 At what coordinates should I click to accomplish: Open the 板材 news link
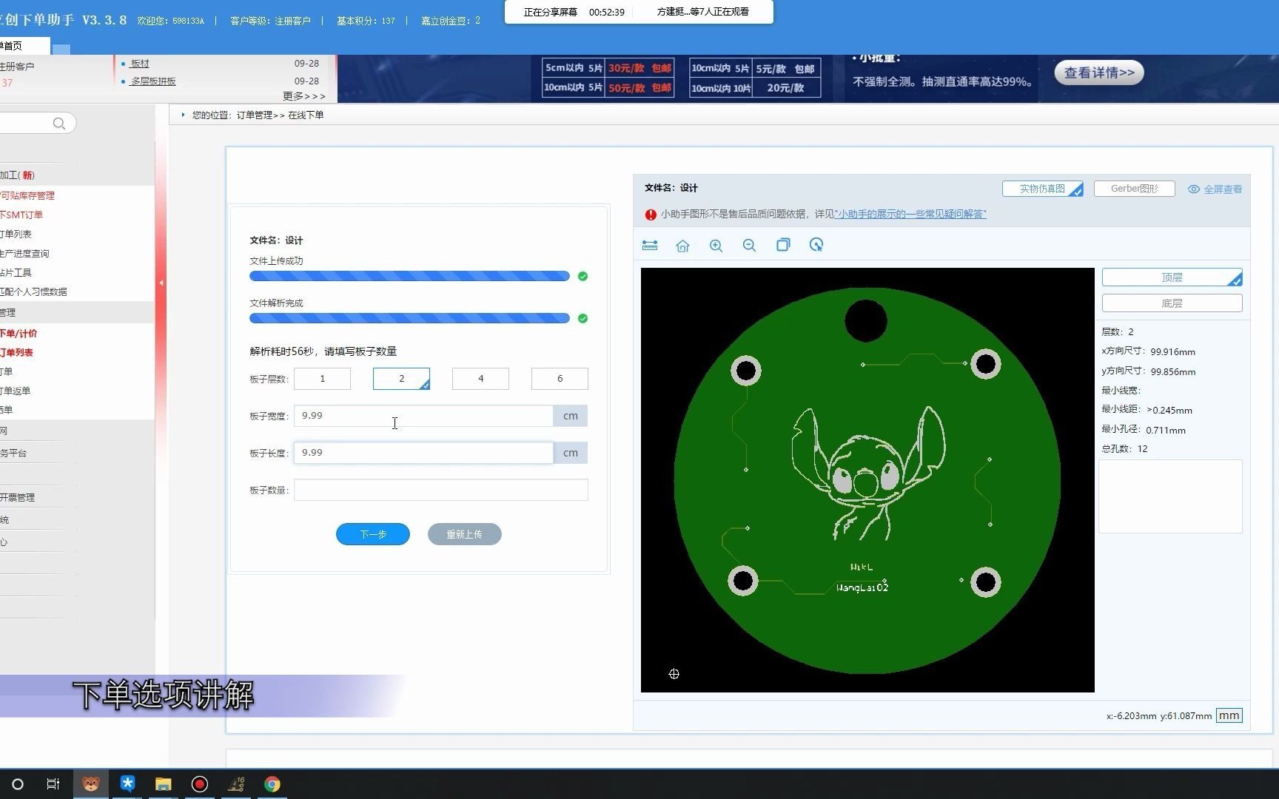coord(140,64)
